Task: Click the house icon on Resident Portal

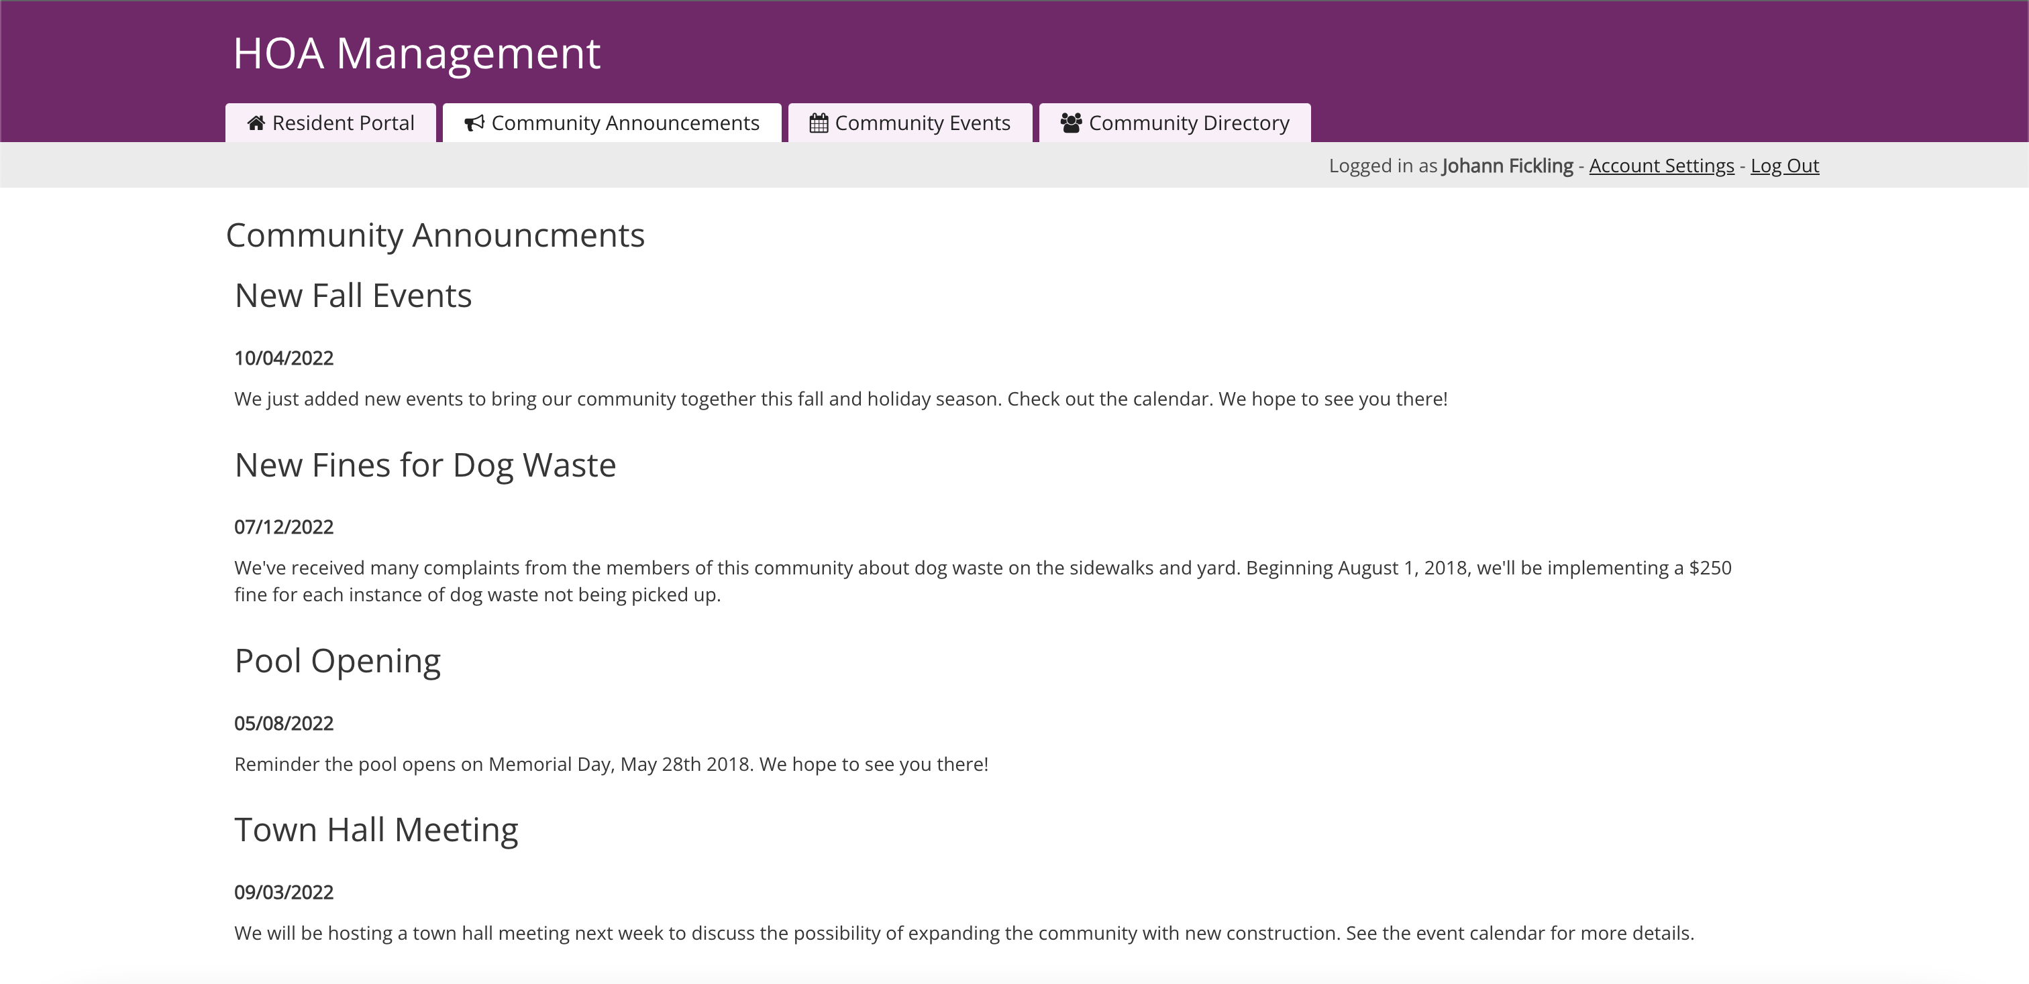Action: point(256,123)
